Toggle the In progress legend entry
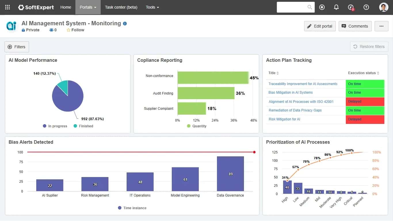Screen dimensions: 393x221 55,126
